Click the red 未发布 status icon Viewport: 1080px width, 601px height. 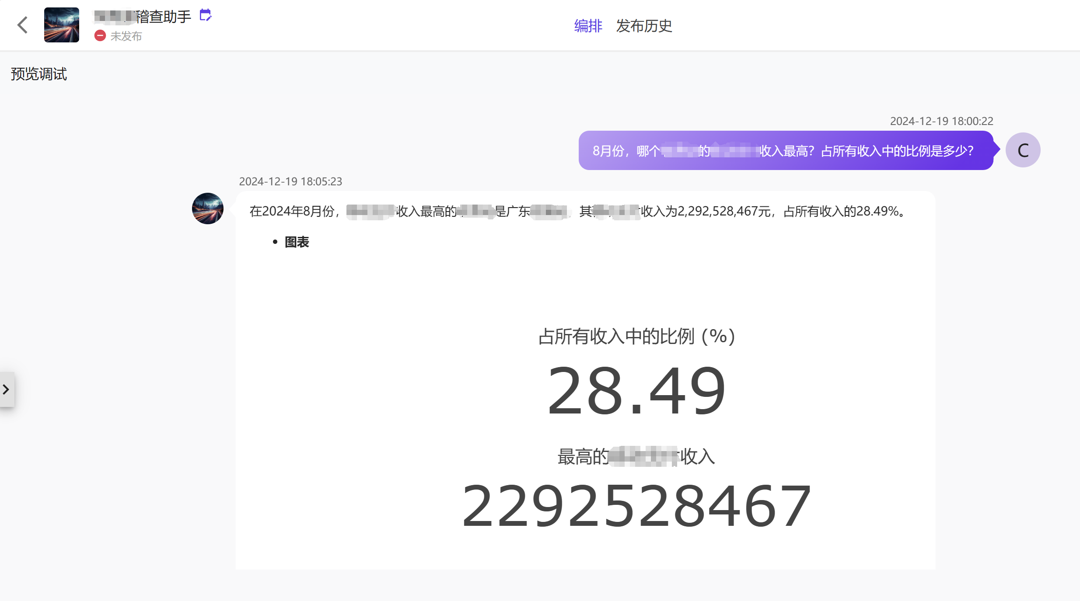(x=100, y=36)
